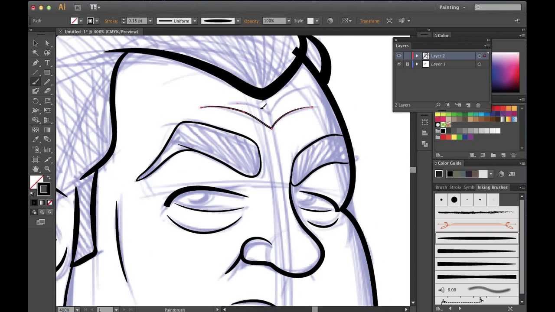The height and width of the screenshot is (312, 555).
Task: Open the Style swatch dropdown
Action: (x=317, y=21)
